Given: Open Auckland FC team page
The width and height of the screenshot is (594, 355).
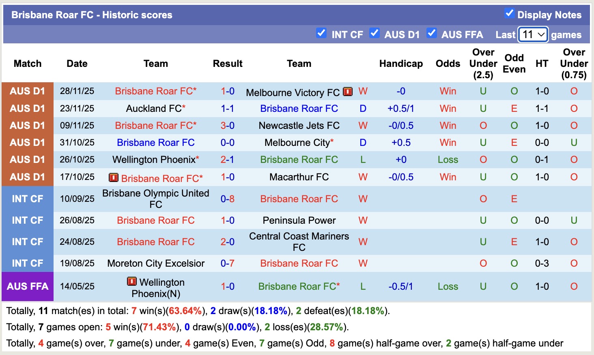Looking at the screenshot, I should (x=153, y=108).
